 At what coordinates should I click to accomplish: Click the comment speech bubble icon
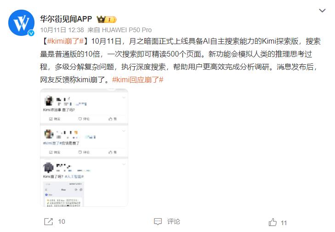pos(158,221)
